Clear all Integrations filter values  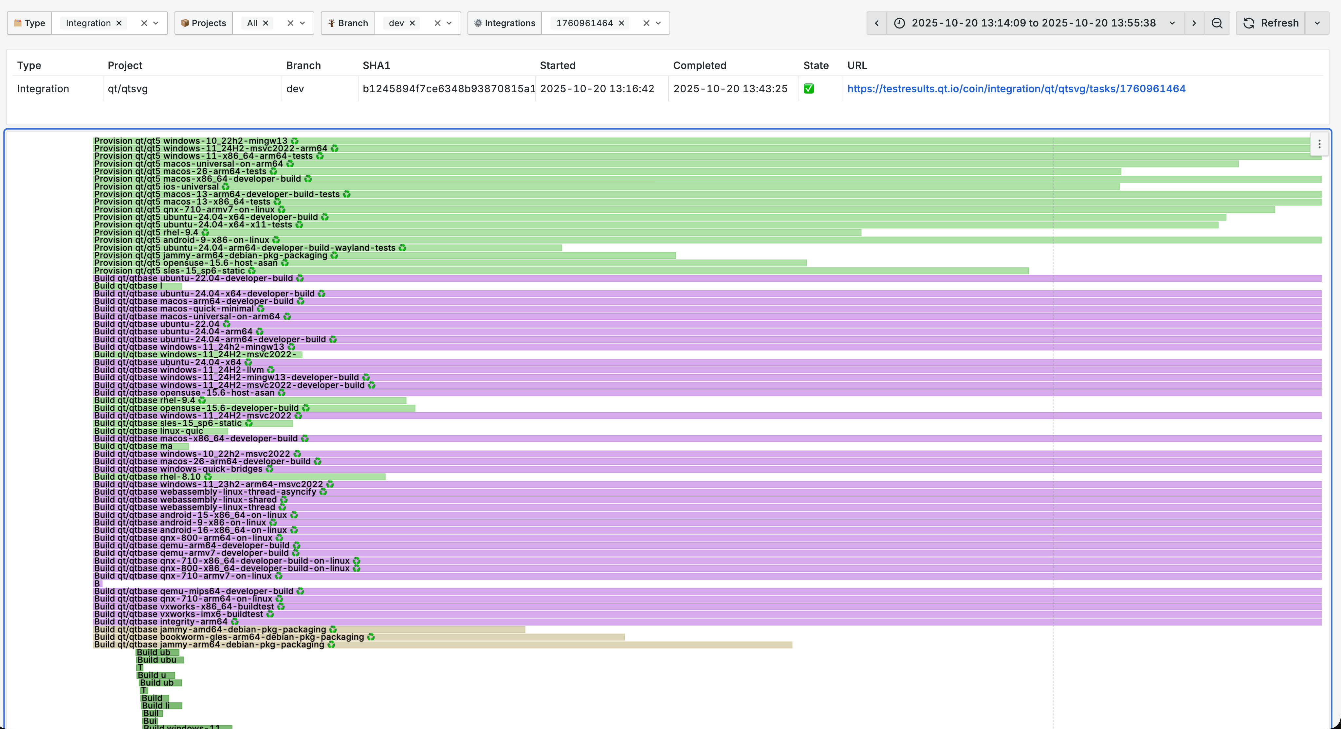[646, 23]
